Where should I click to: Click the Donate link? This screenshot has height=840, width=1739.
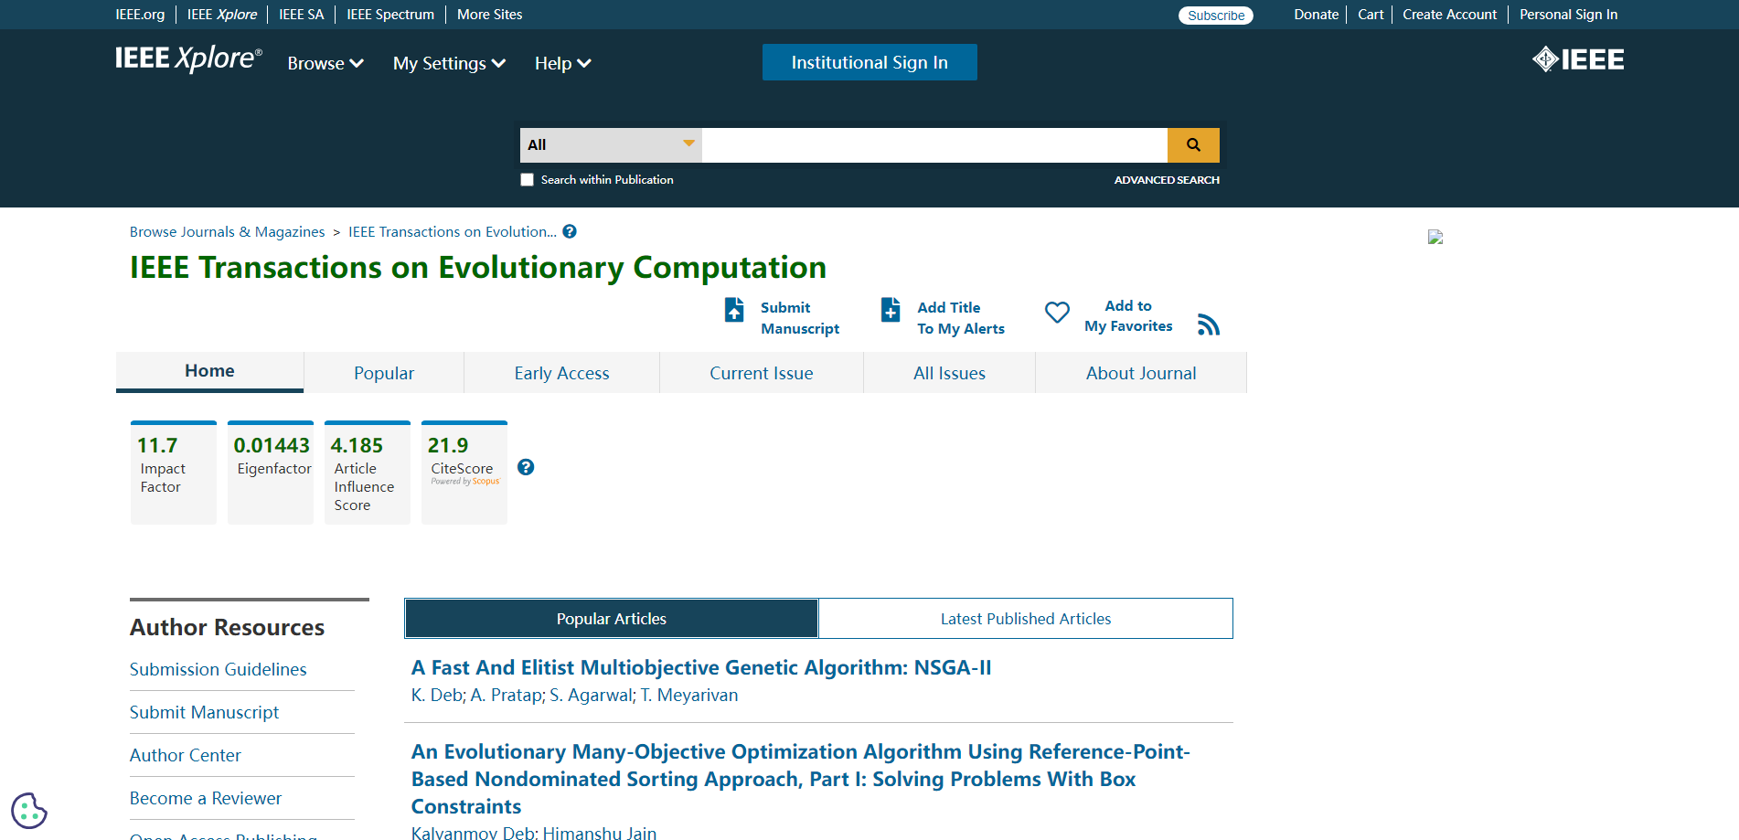point(1316,15)
